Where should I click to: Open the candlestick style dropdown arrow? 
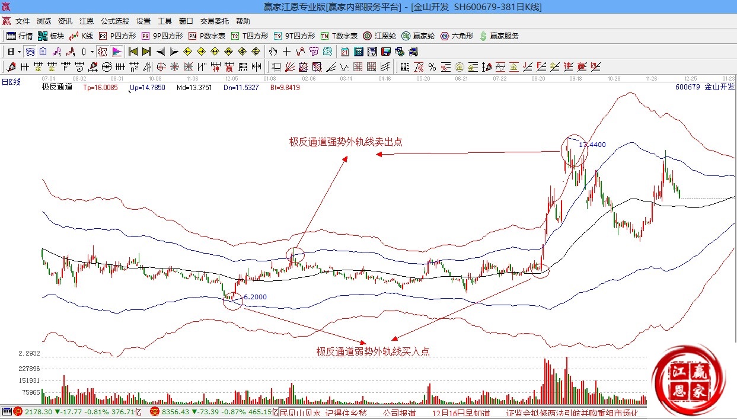[x=92, y=52]
